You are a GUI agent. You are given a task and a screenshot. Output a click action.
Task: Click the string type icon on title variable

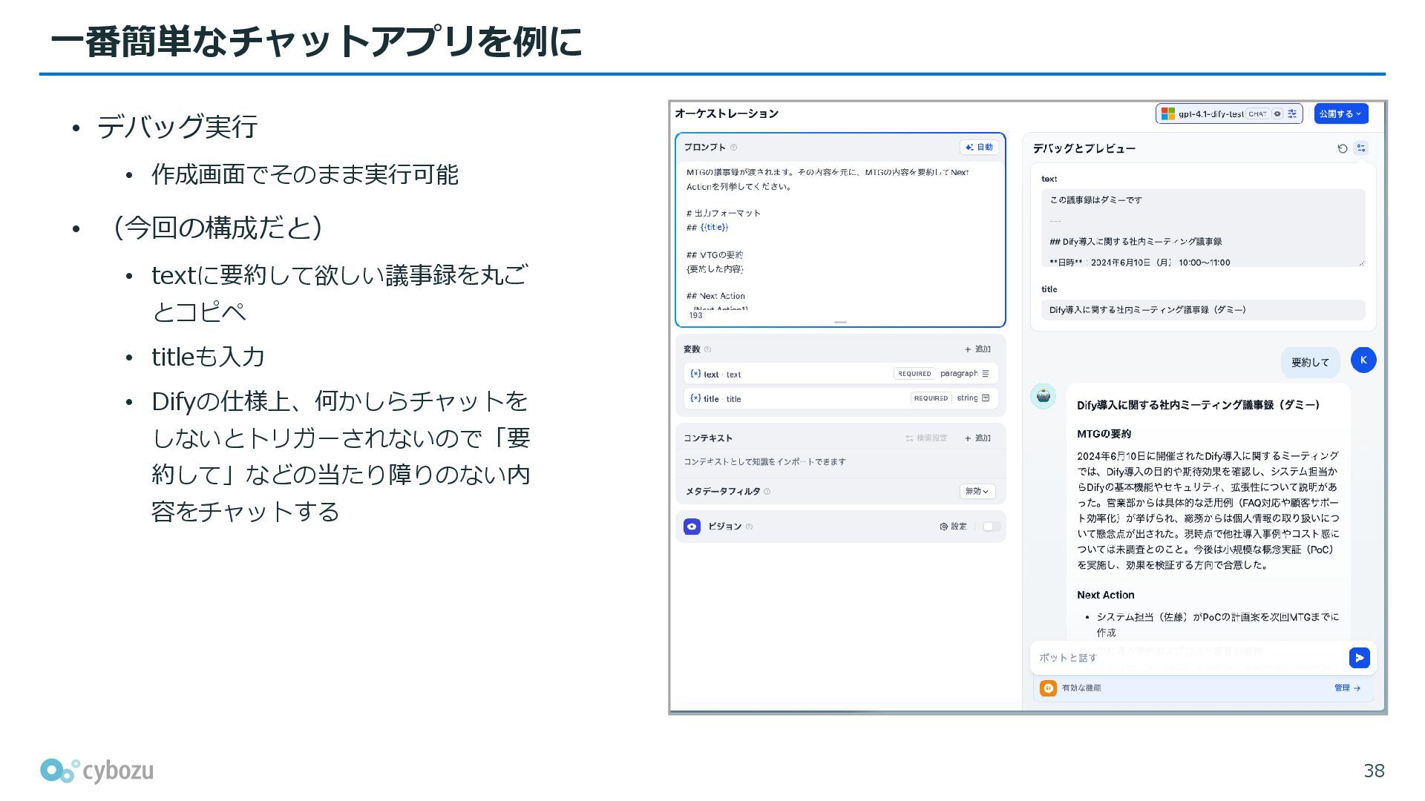click(x=986, y=398)
